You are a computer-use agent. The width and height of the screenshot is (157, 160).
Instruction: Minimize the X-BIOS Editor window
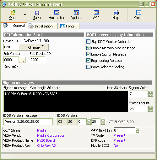coord(142,4)
